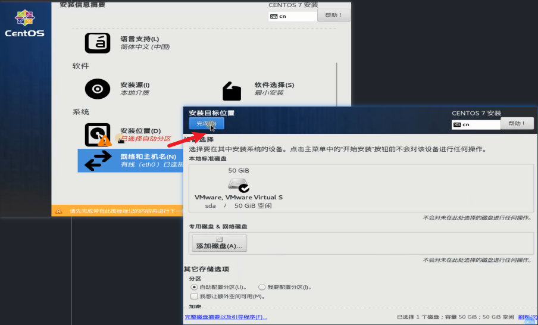Click the Add a disk (添加磁盘) button
Screen dimensions: 538x325
click(x=219, y=243)
